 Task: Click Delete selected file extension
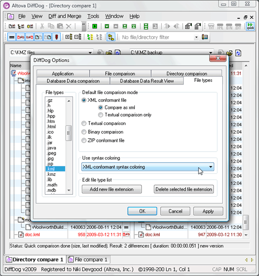(184, 189)
